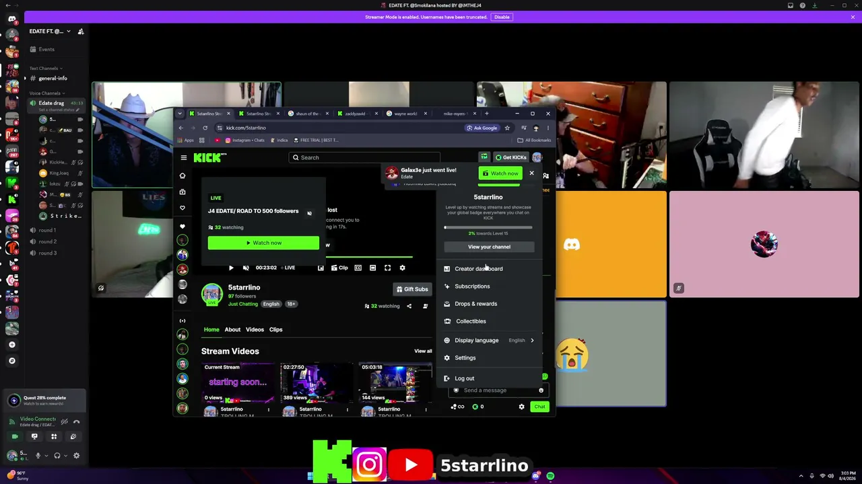
Task: Open the general-info text channel
Action: coord(53,79)
